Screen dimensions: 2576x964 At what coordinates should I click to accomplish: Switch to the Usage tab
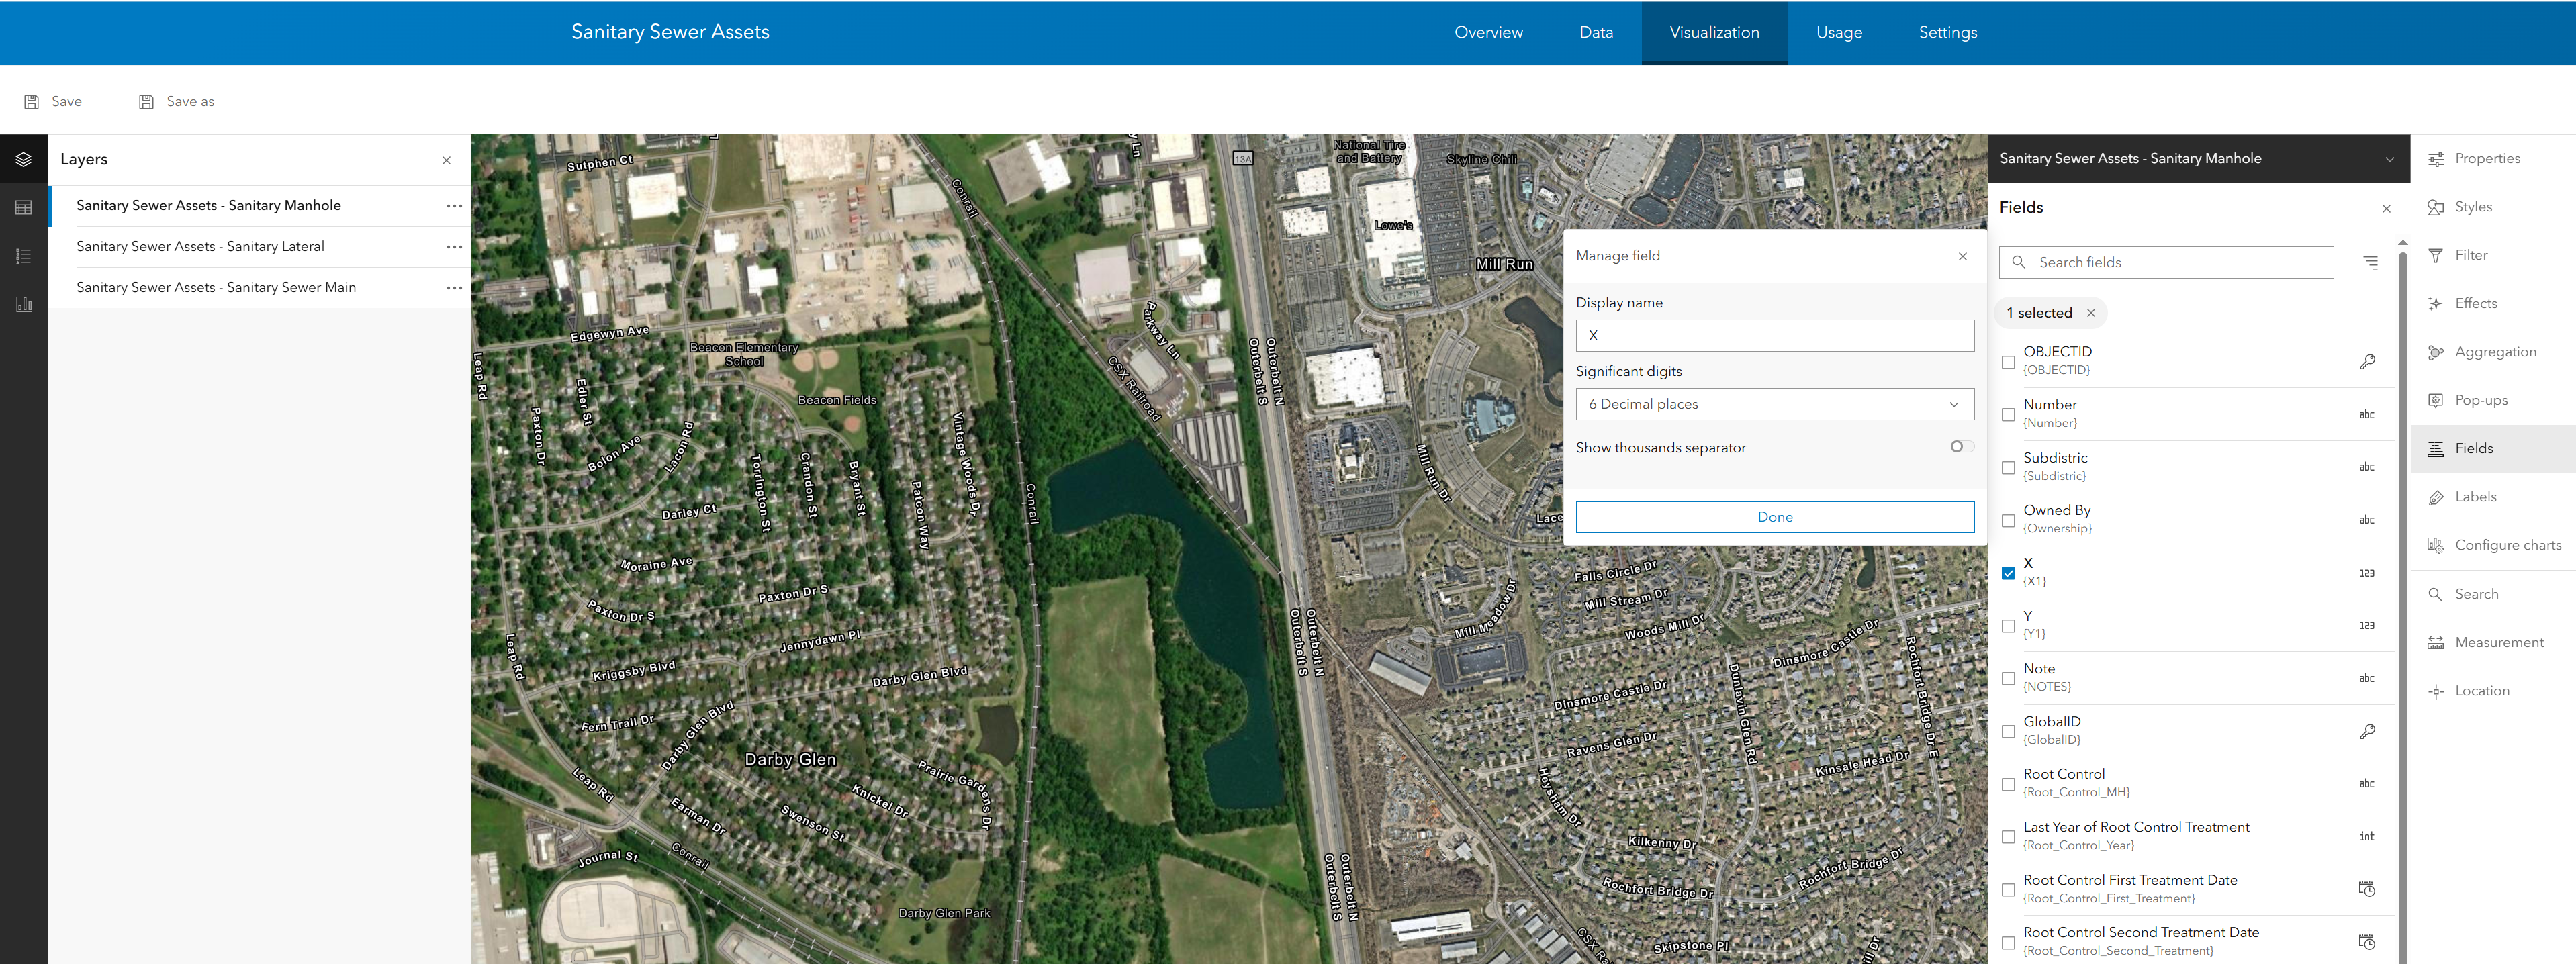(1838, 32)
